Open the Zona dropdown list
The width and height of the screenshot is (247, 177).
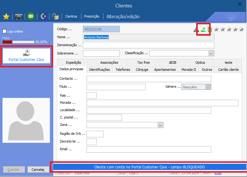point(160,125)
